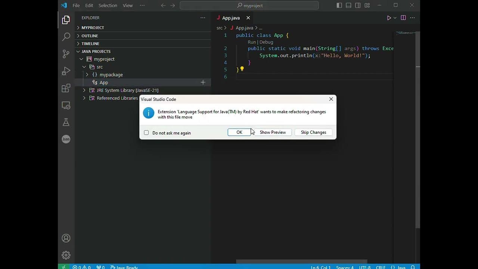This screenshot has width=478, height=269.
Task: Expand Referenced Libraries node
Action: [x=84, y=98]
